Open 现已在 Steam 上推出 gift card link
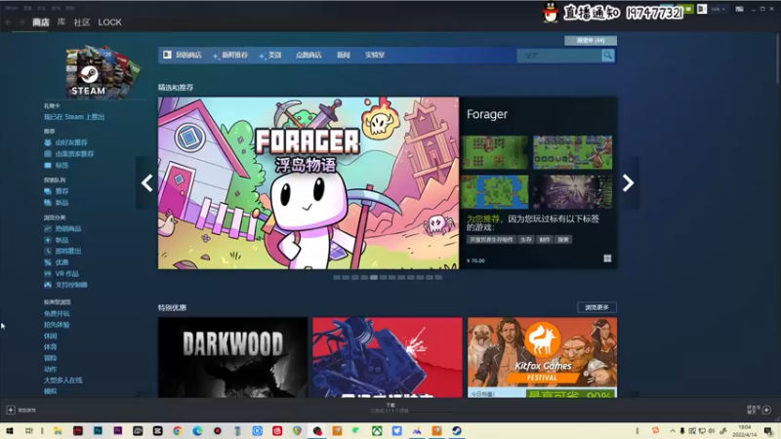The image size is (781, 439). tap(74, 117)
